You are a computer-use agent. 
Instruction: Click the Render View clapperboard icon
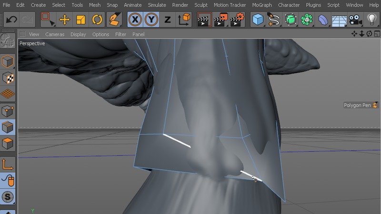205,20
